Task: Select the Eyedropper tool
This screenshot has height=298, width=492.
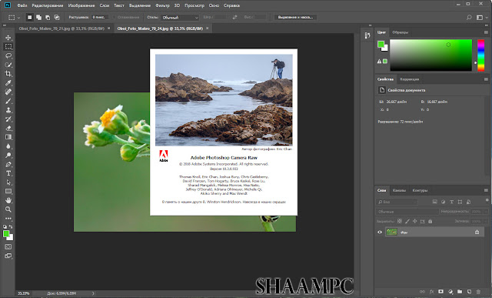Action: [8, 82]
